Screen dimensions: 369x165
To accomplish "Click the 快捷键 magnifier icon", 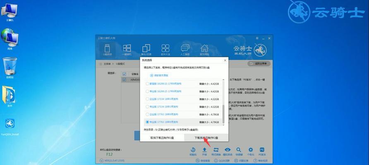I will pyautogui.click(x=239, y=151).
